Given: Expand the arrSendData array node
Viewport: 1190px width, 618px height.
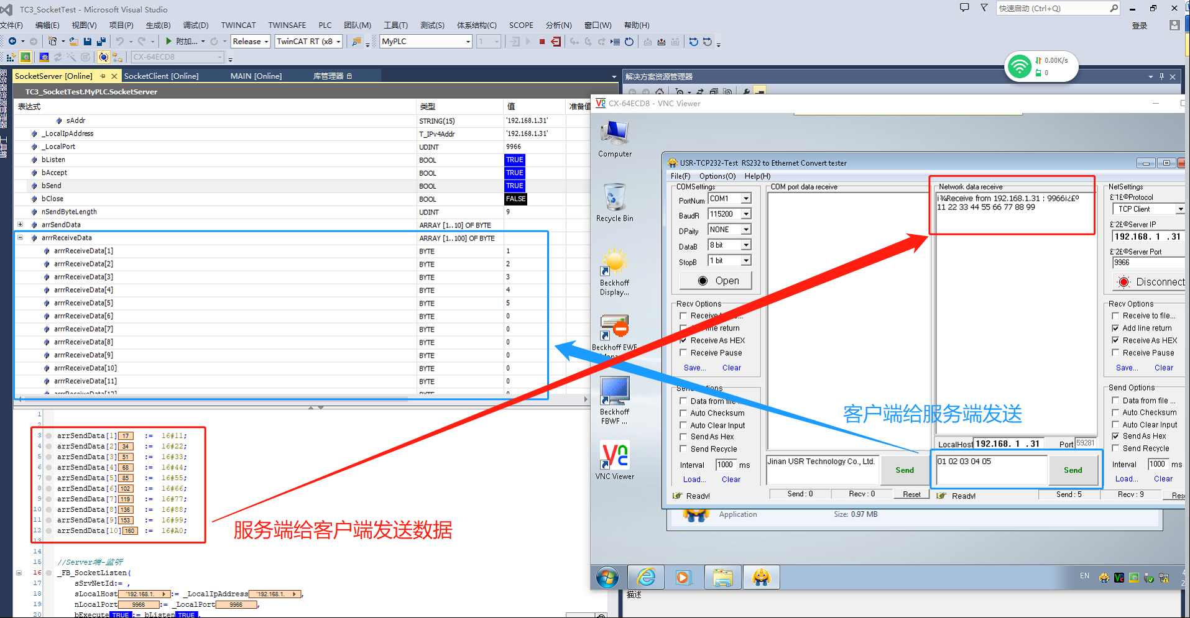Looking at the screenshot, I should (20, 225).
